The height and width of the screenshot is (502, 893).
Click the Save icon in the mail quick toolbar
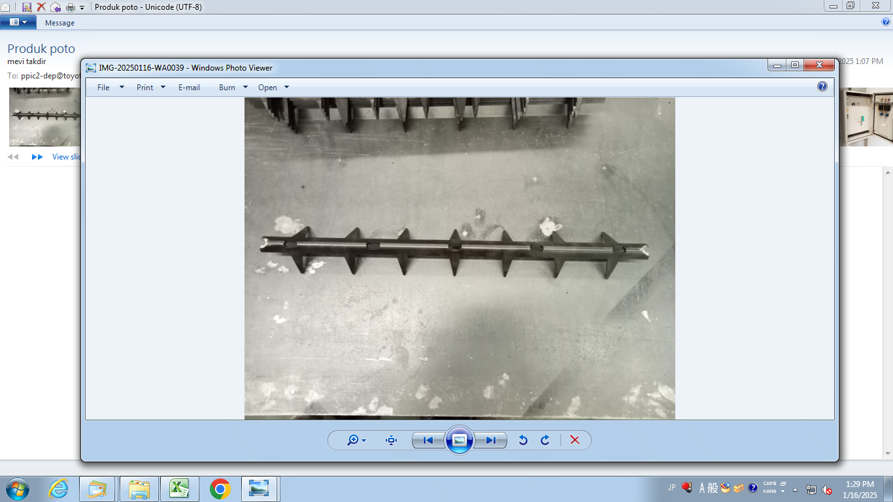coord(27,7)
